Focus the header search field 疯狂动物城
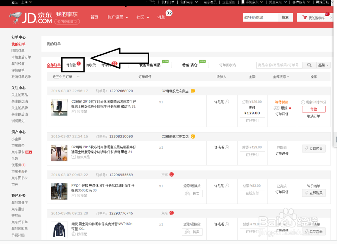 [x=261, y=18]
